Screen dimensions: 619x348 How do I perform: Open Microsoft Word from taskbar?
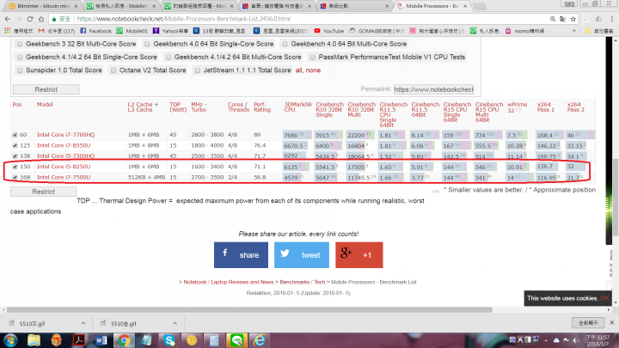pos(101,340)
